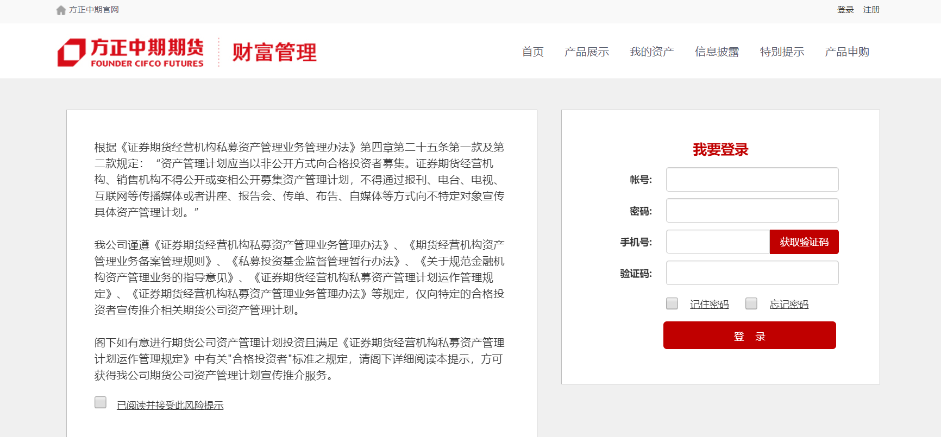Image resolution: width=941 pixels, height=437 pixels.
Task: Select the 我的资产 menu item
Action: tap(651, 52)
